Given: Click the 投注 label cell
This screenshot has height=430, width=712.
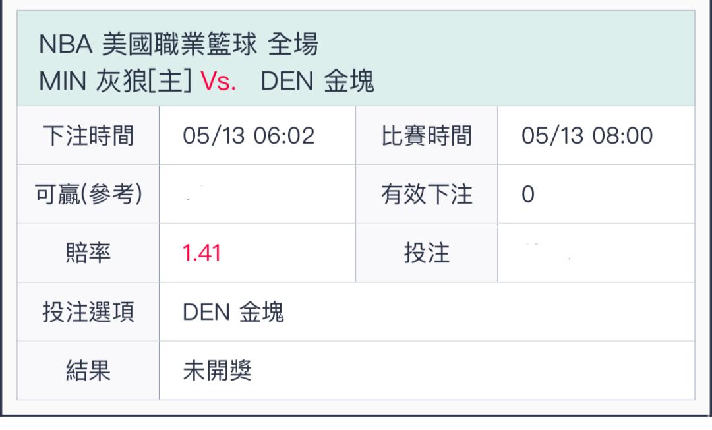Looking at the screenshot, I should click(x=427, y=253).
